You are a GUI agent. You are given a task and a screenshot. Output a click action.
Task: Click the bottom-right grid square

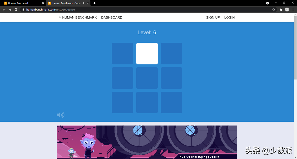tap(171, 102)
